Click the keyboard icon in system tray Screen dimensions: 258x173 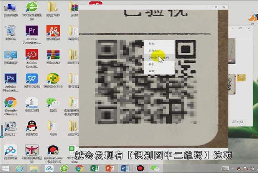(x=225, y=168)
